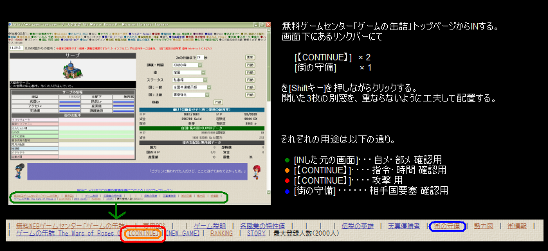This screenshot has height=251, width=548.
Task: Expand the ステータス dropdown
Action: pos(190,80)
